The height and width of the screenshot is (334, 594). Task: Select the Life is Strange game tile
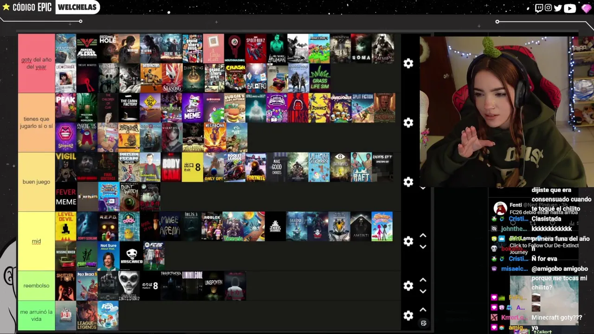[65, 78]
